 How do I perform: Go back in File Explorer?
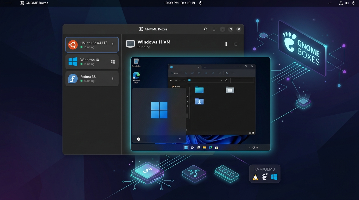(171, 80)
